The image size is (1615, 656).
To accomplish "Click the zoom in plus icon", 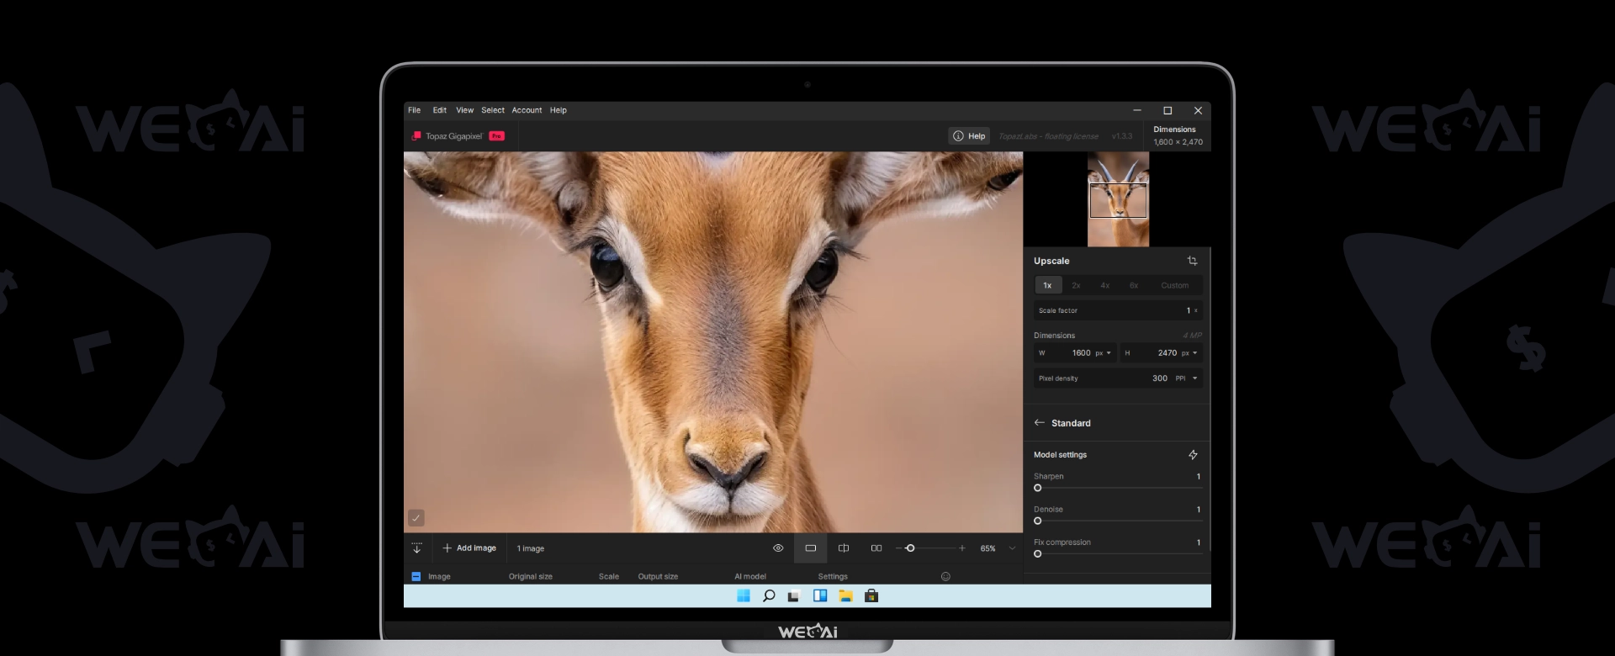I will click(962, 548).
